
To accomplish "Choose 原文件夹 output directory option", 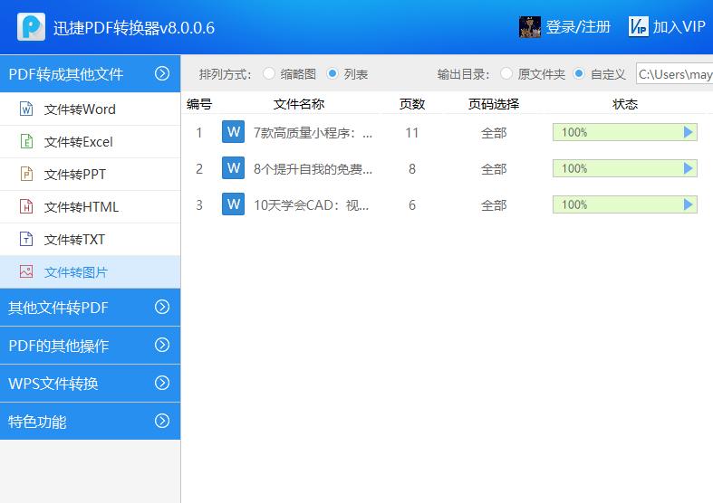I will click(506, 73).
